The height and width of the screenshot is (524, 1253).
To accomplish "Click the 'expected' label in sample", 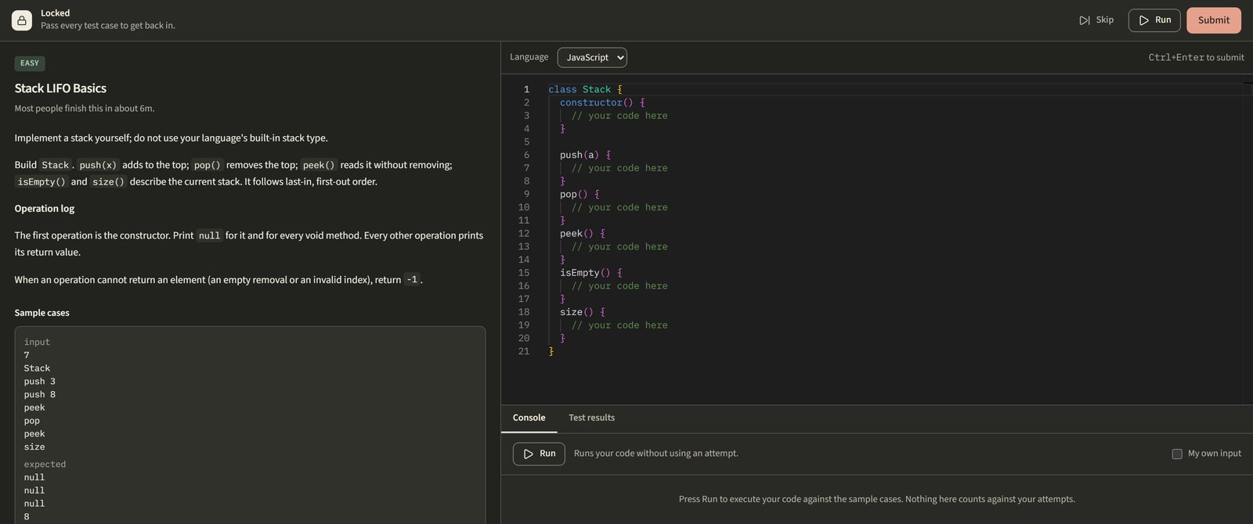I will (x=45, y=465).
